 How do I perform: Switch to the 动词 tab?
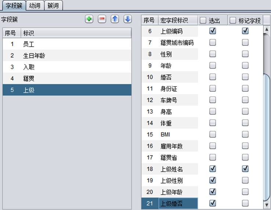point(35,6)
